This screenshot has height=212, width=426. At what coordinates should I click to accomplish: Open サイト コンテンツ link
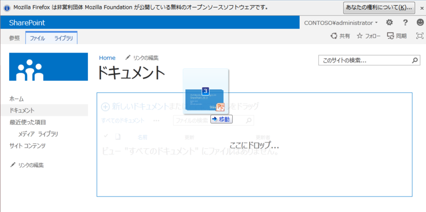point(28,146)
